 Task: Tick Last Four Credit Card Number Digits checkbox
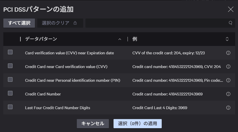click(x=10, y=107)
